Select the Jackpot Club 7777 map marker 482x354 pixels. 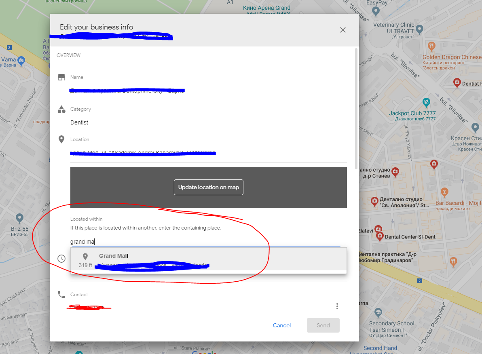427,102
